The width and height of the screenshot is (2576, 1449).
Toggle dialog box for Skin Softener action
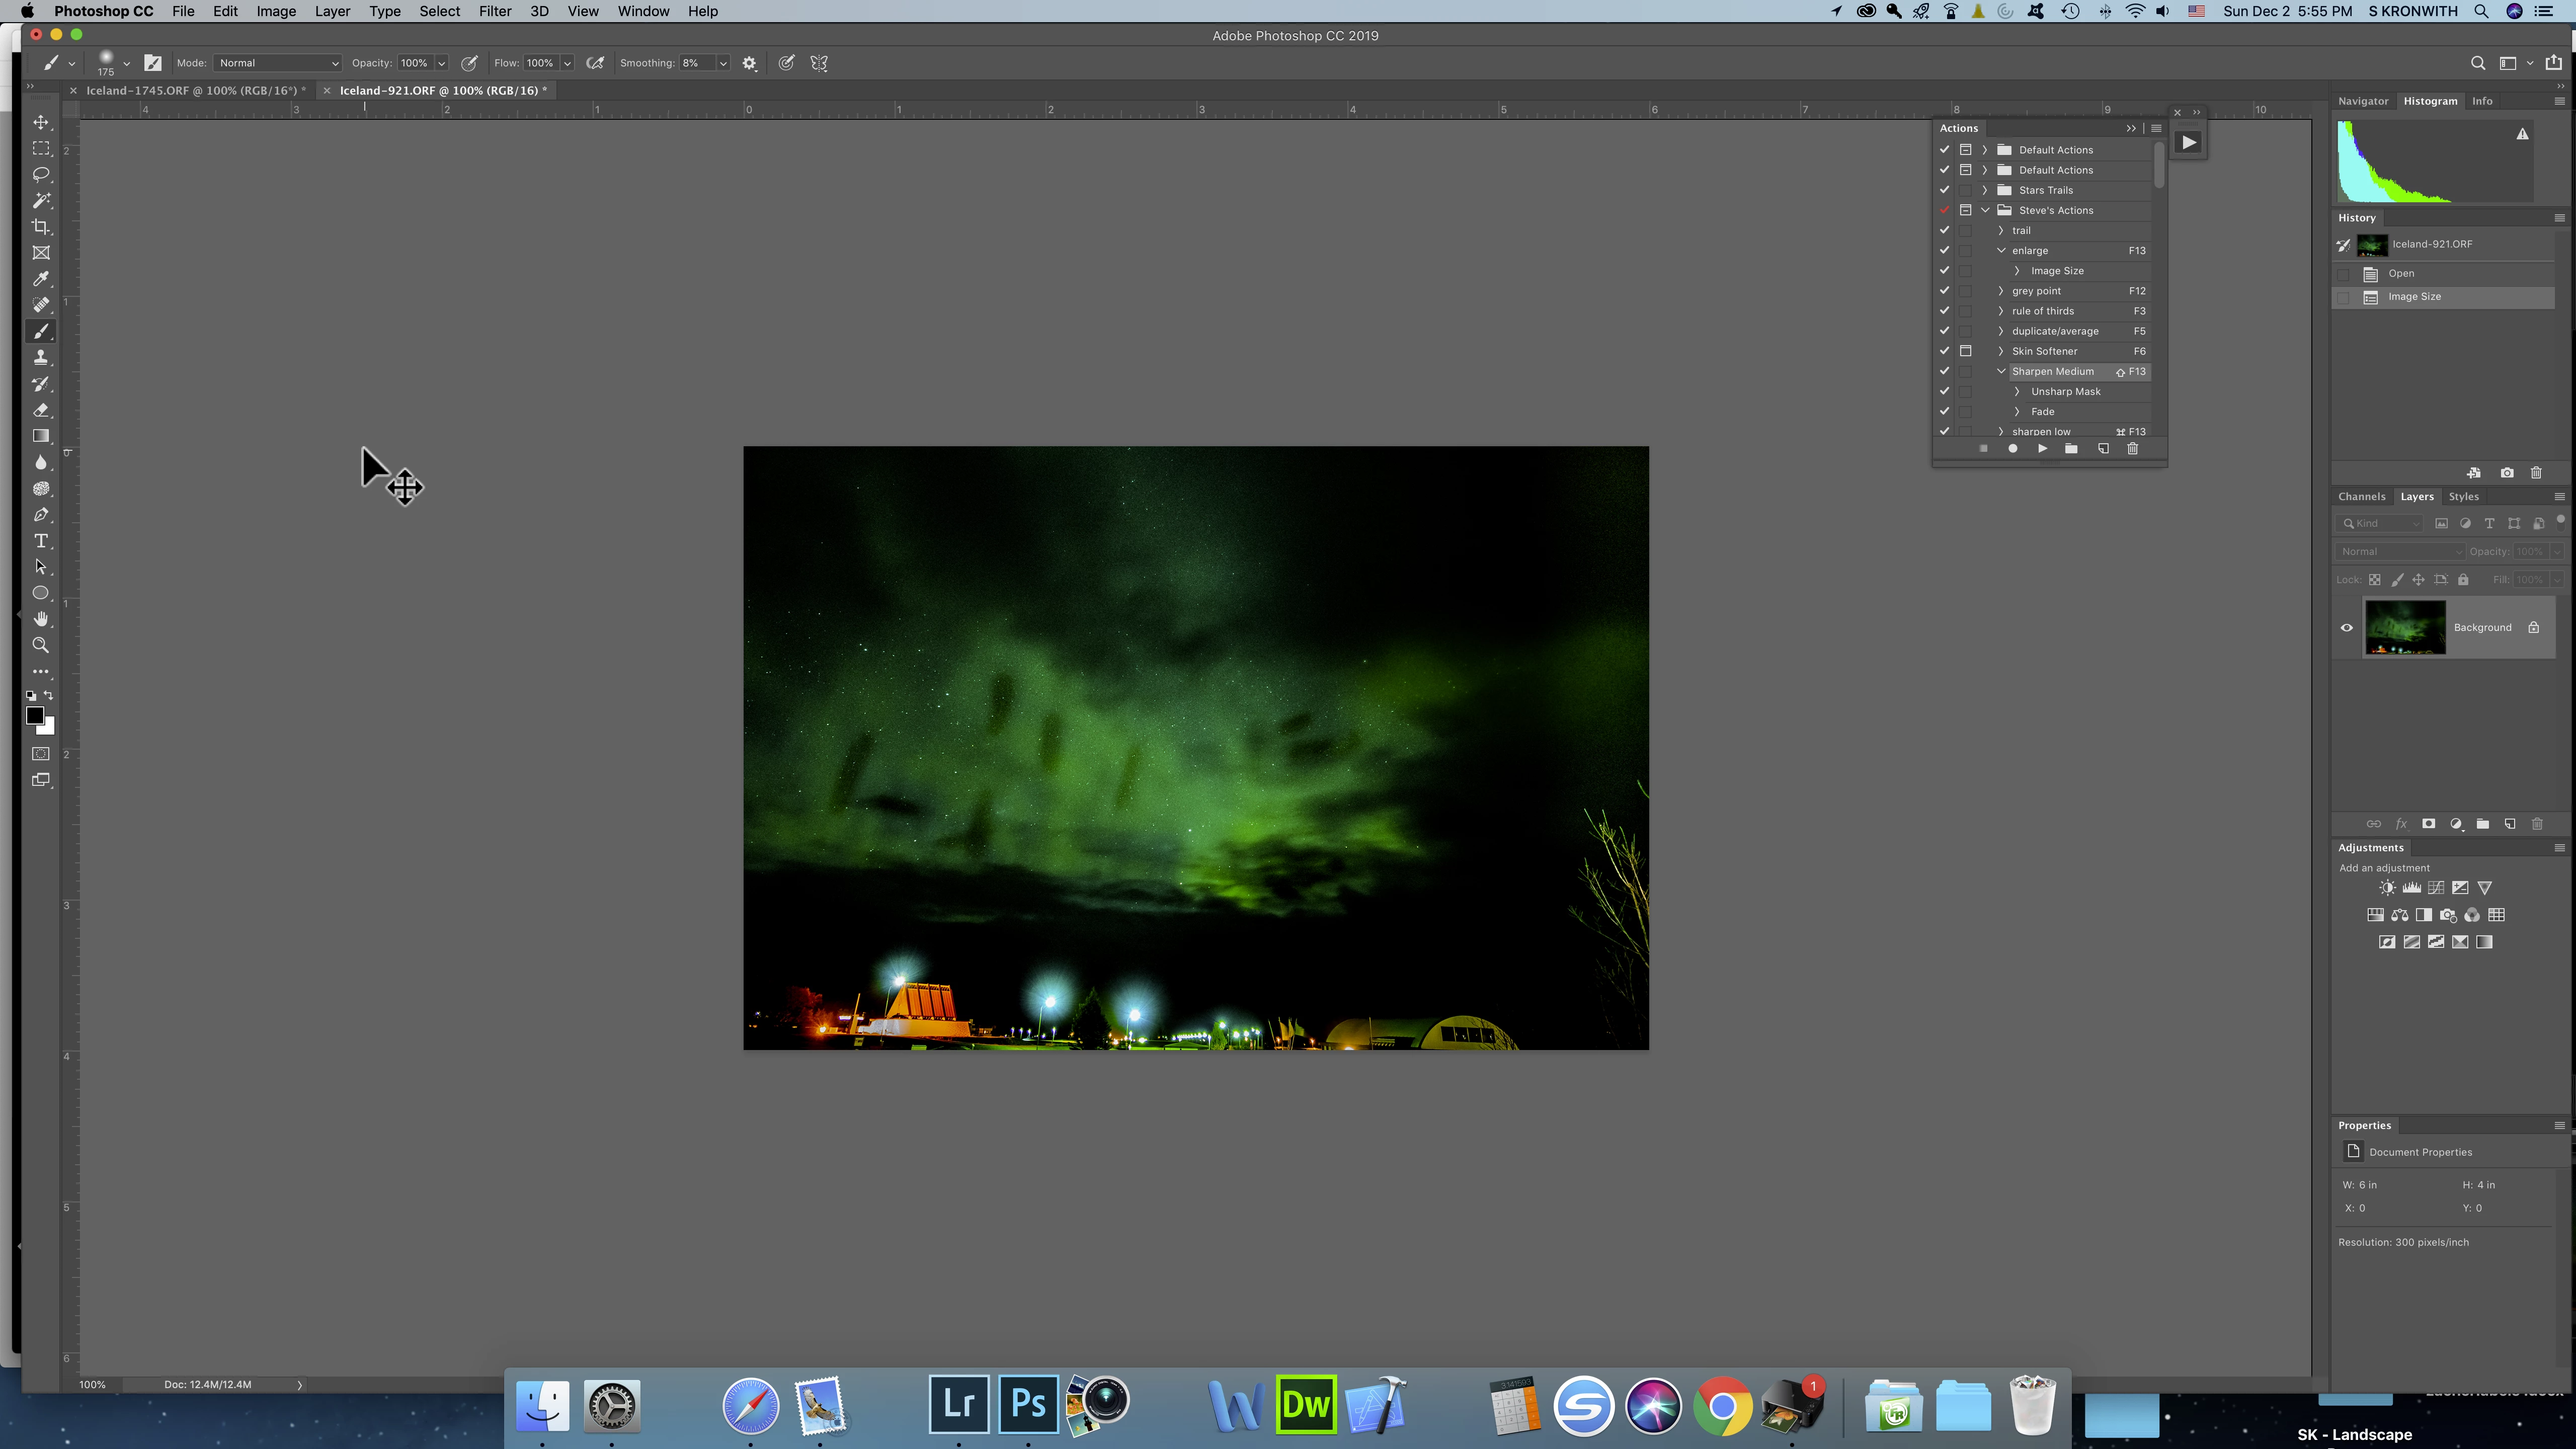[x=1965, y=351]
